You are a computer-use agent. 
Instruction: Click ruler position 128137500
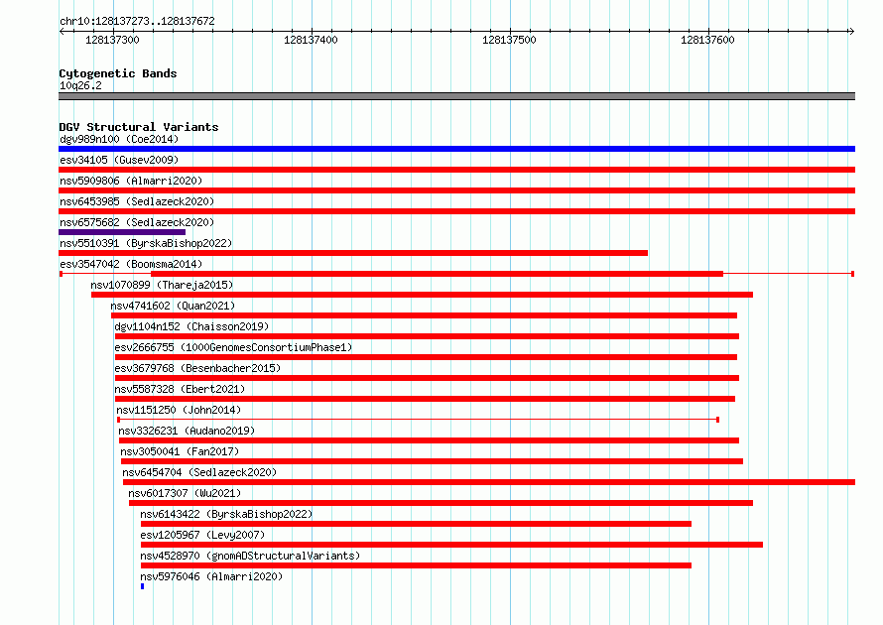pyautogui.click(x=509, y=40)
